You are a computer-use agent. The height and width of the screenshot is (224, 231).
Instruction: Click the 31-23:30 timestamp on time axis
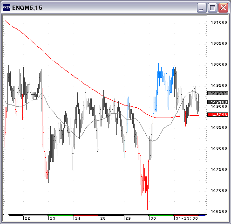pos(187,218)
